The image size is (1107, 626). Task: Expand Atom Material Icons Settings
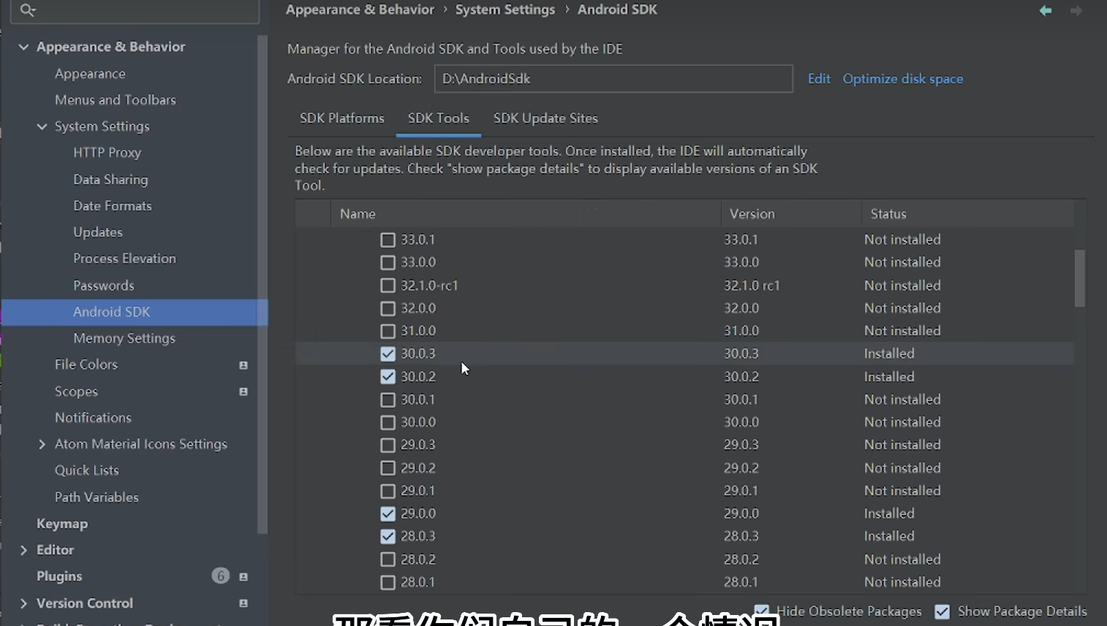click(x=42, y=444)
